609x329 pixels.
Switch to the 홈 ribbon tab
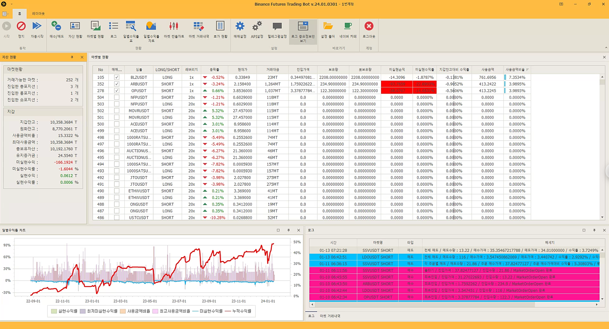pos(19,14)
